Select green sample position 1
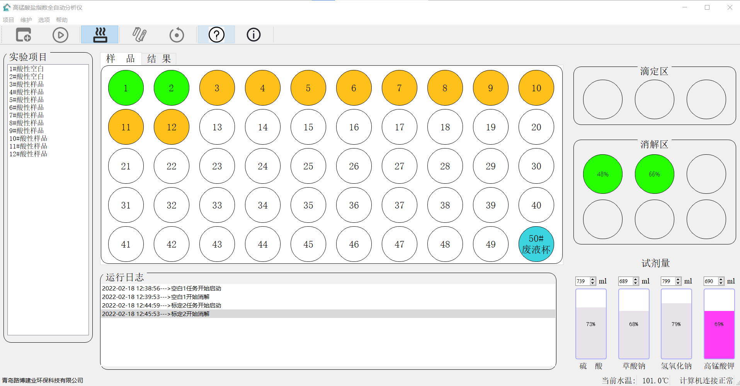 click(x=126, y=88)
